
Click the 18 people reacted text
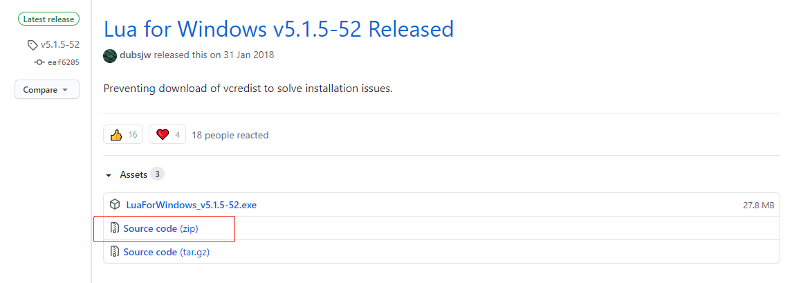230,135
